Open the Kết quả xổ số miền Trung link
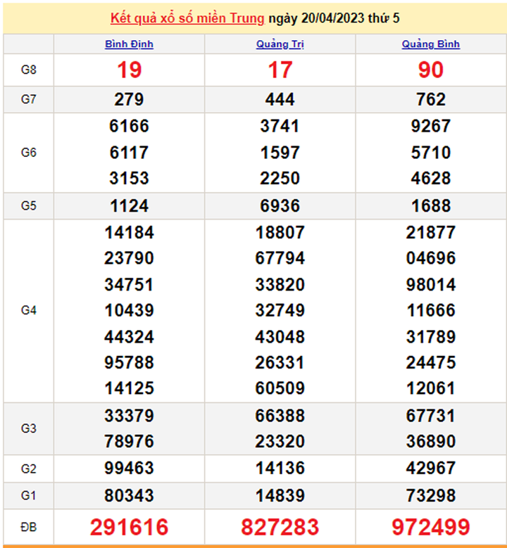The height and width of the screenshot is (548, 507). (x=187, y=18)
